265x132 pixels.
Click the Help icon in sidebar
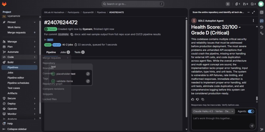tap(4, 123)
